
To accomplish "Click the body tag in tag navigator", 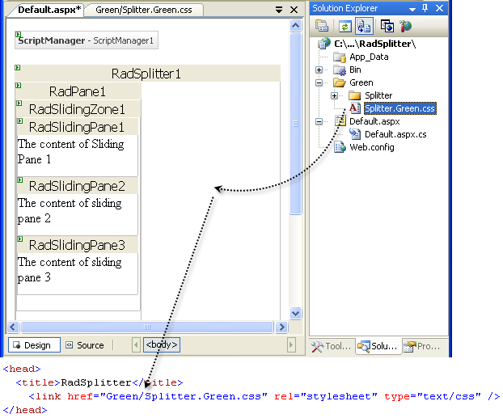I will (x=162, y=345).
